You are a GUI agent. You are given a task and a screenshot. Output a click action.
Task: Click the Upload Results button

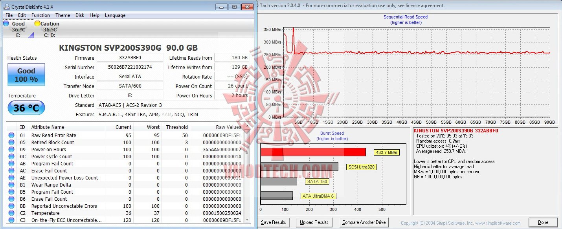tap(314, 222)
